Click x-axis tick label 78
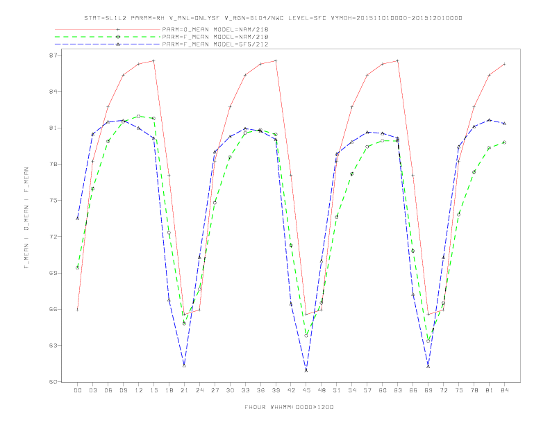This screenshot has width=550, height=425. (x=474, y=390)
